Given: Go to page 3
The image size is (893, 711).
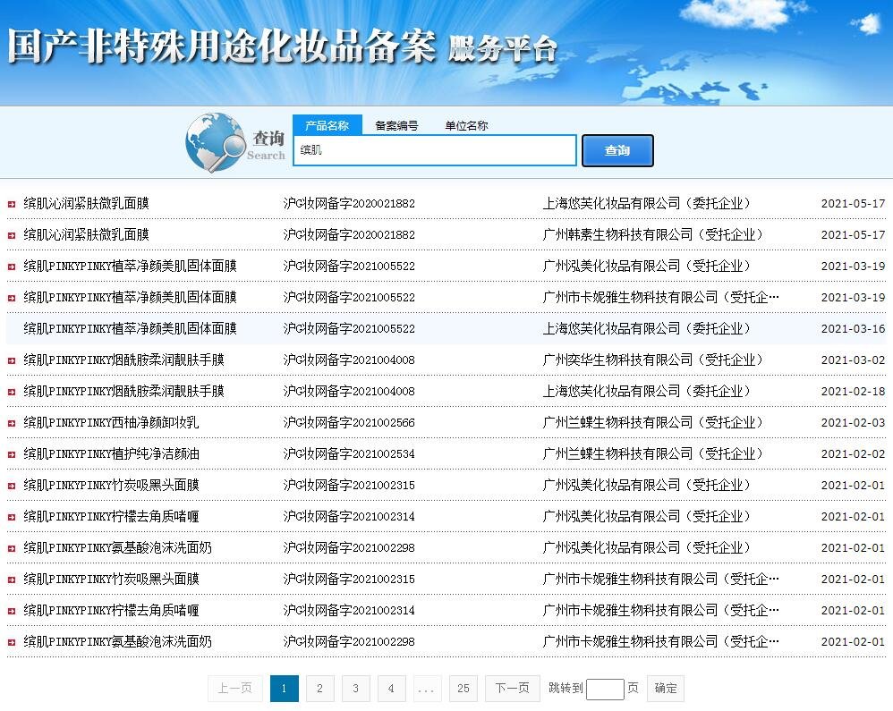Looking at the screenshot, I should click(356, 689).
